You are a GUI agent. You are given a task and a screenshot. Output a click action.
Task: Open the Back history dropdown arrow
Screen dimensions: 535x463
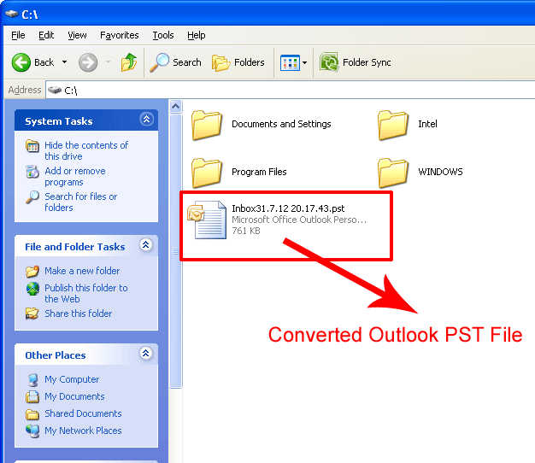pos(64,62)
